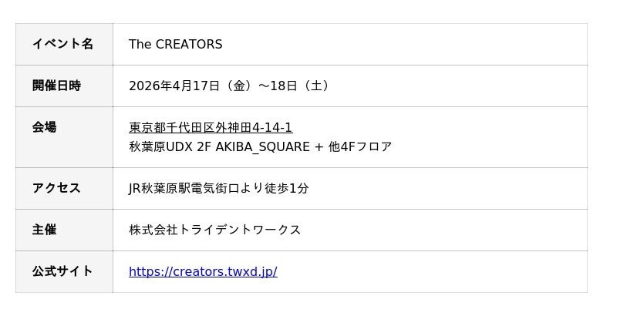The height and width of the screenshot is (316, 617).
Task: Click the 他4Fフロア text
Action: pyautogui.click(x=360, y=146)
